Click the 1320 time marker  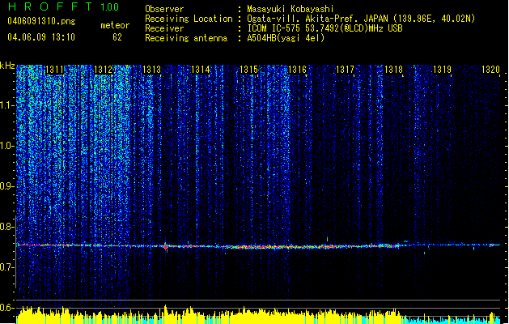pos(490,70)
